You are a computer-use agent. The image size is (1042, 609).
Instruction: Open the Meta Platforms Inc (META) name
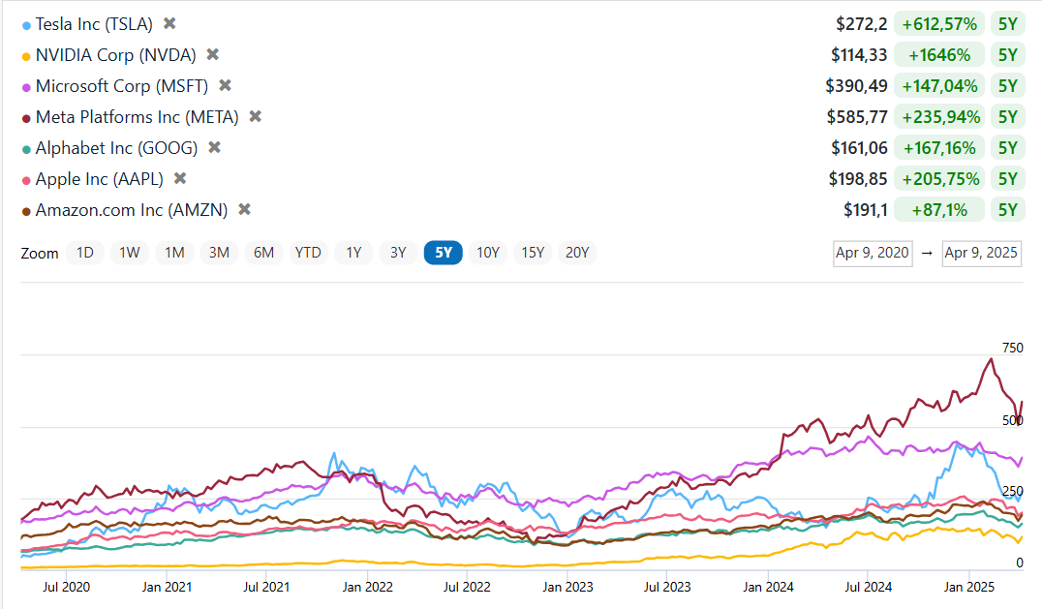(x=137, y=117)
